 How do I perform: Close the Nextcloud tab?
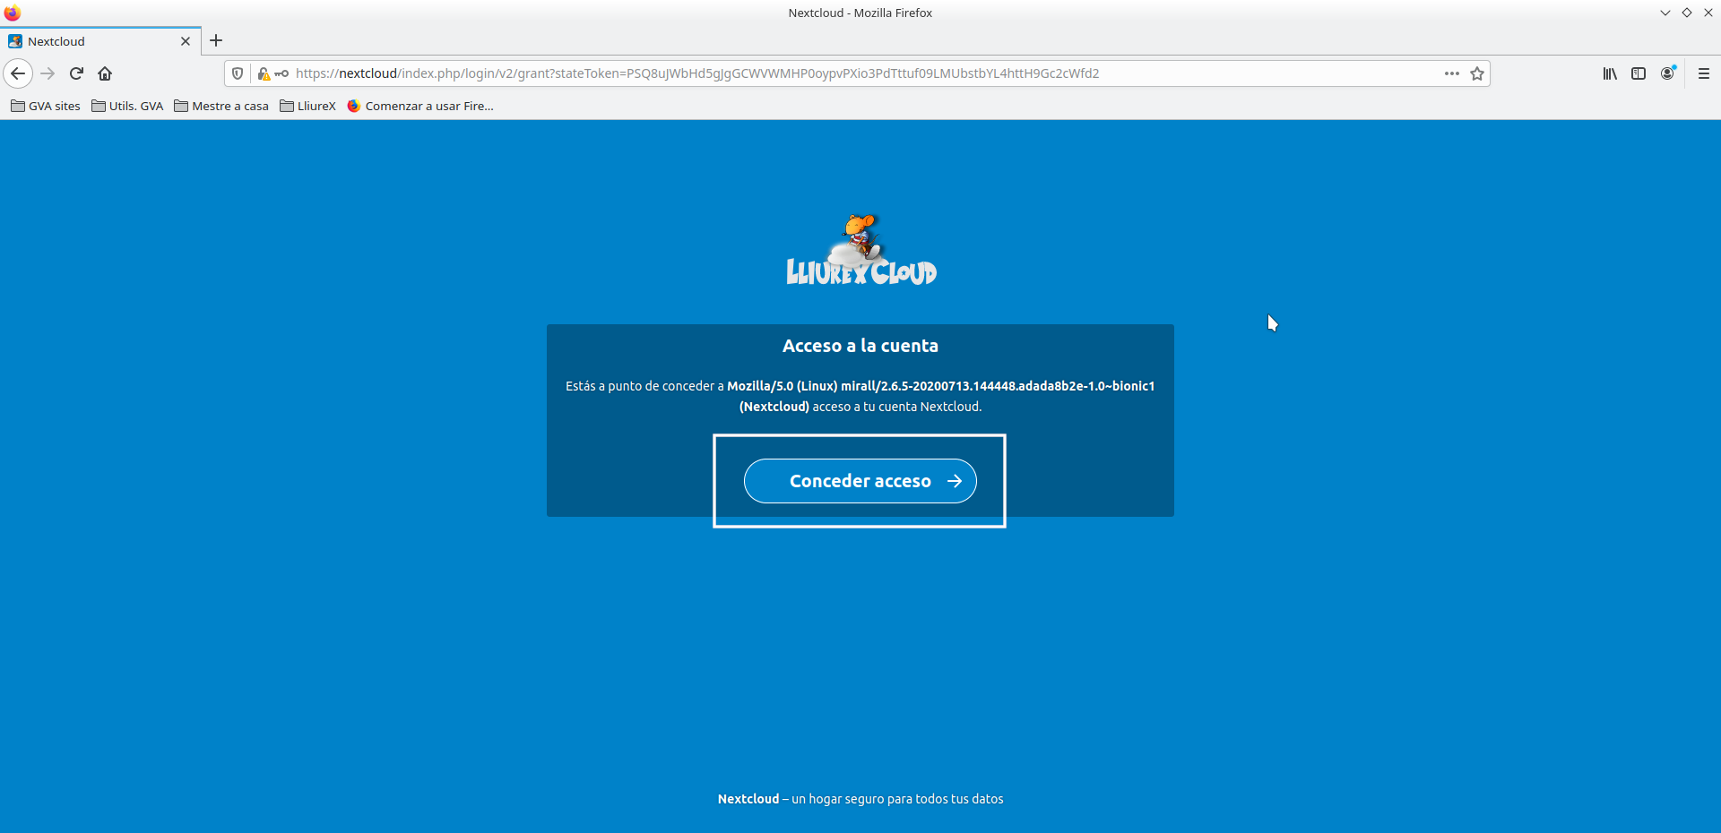pos(186,41)
